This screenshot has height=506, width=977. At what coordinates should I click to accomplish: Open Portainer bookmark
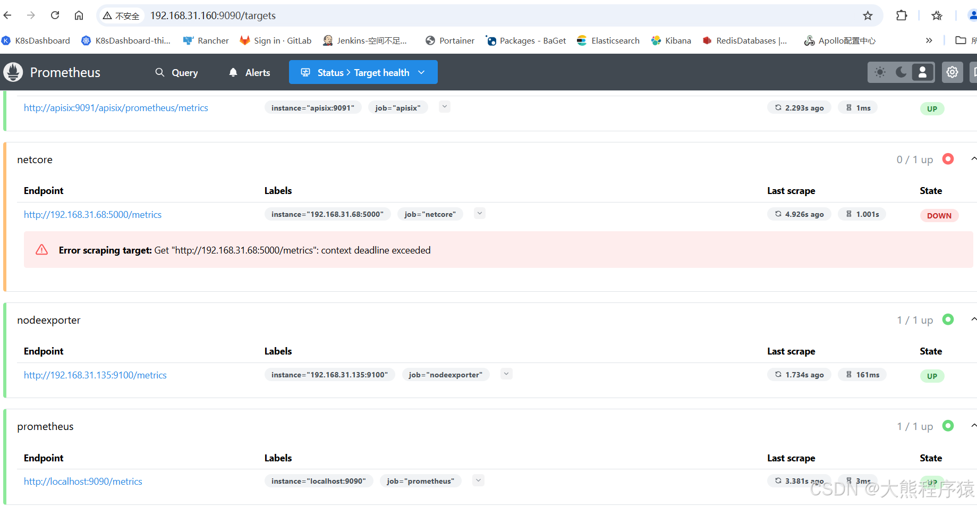click(450, 40)
